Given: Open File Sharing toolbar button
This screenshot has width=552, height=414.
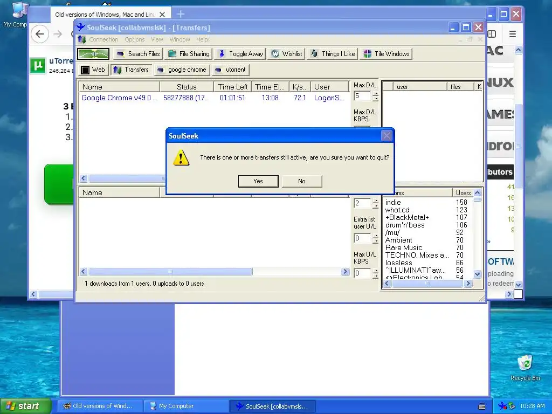Looking at the screenshot, I should pos(189,54).
